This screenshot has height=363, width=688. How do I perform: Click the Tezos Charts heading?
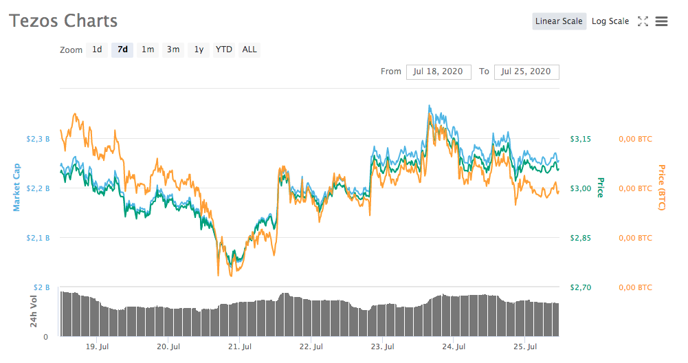pyautogui.click(x=63, y=21)
